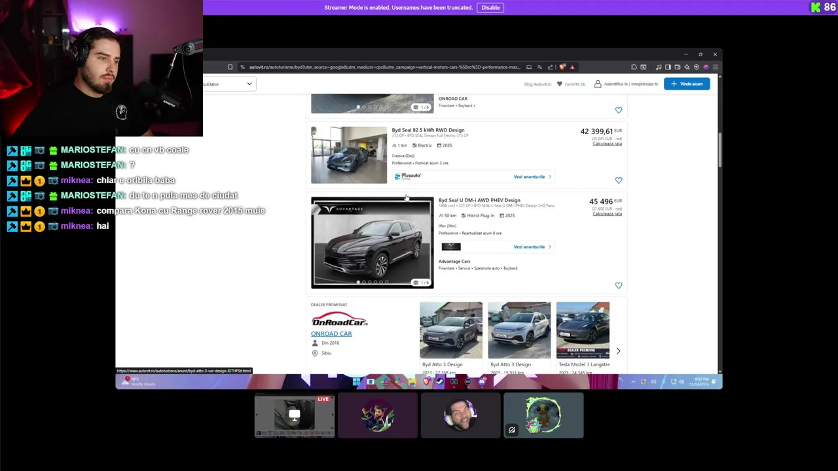Click Vezi anunturile next to Plusauto logo
This screenshot has height=471, width=838.
pos(532,177)
